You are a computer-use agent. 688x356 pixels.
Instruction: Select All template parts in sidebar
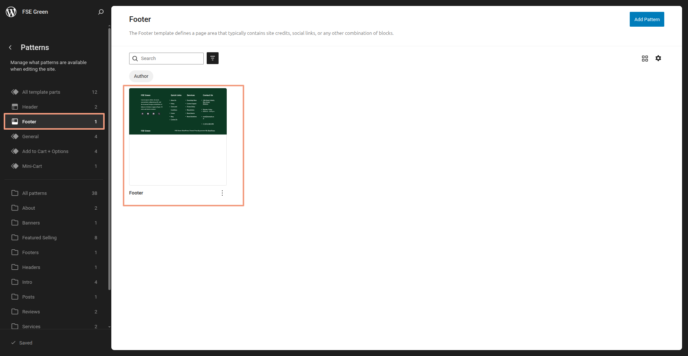point(41,92)
